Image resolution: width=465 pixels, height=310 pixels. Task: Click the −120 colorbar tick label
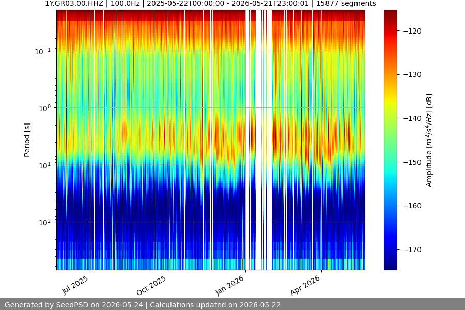point(412,31)
